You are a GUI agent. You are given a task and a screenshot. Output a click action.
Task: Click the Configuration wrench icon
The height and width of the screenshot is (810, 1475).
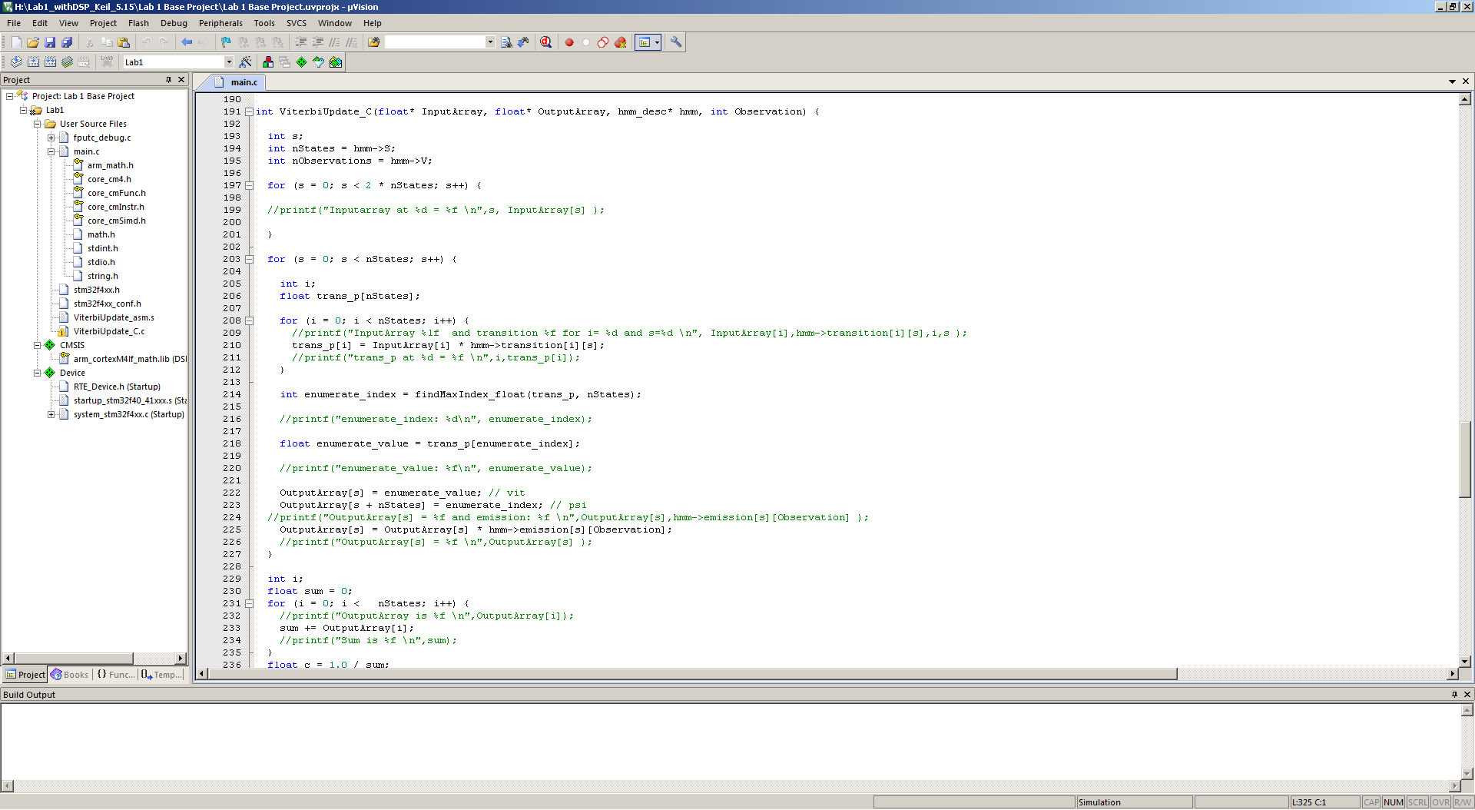(676, 42)
